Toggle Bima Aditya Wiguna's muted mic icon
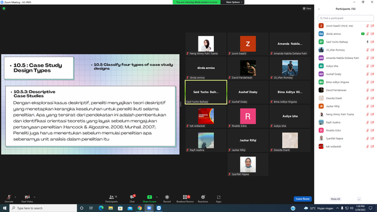The image size is (377, 212). tap(368, 82)
